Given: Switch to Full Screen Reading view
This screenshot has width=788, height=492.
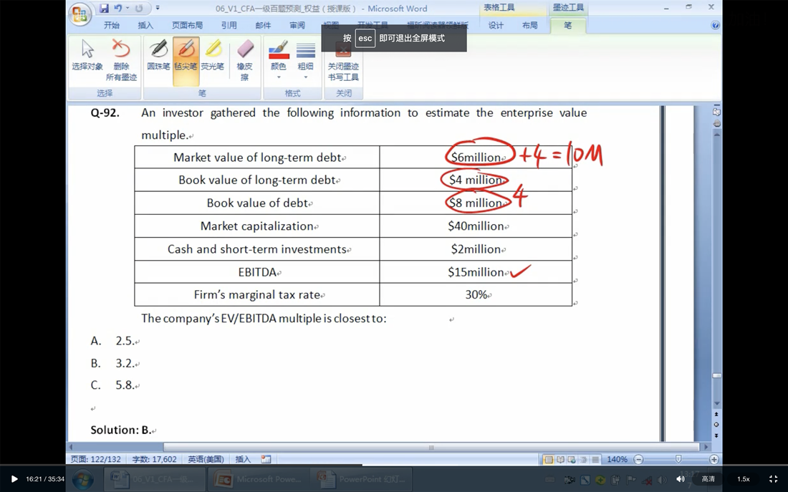Looking at the screenshot, I should pos(560,459).
